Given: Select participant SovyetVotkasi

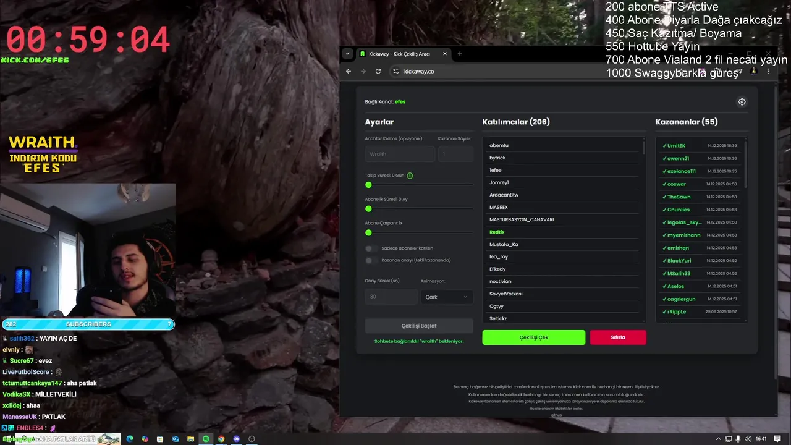Looking at the screenshot, I should (561, 294).
